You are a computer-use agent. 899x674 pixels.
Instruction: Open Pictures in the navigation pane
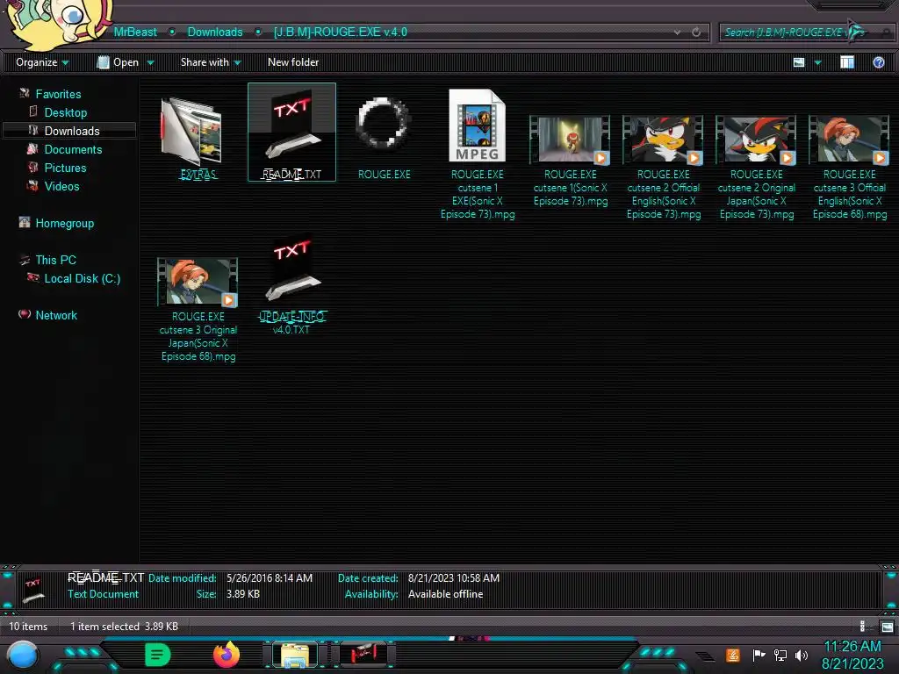tap(65, 168)
